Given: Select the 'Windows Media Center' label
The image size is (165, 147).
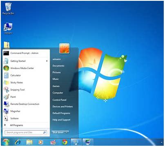Looking at the screenshot, I should click(22, 68).
